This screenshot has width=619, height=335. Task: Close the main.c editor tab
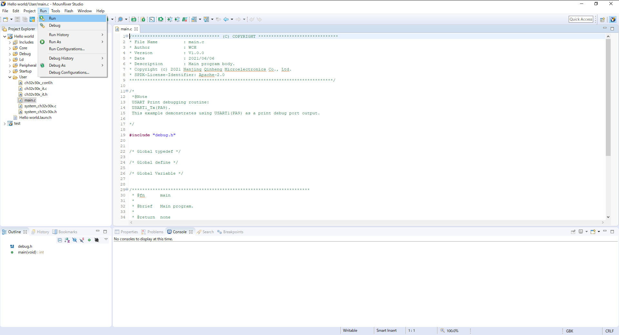tap(136, 29)
